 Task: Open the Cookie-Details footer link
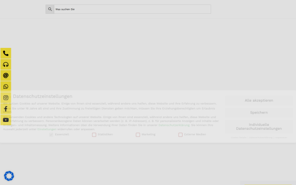tap(238, 138)
